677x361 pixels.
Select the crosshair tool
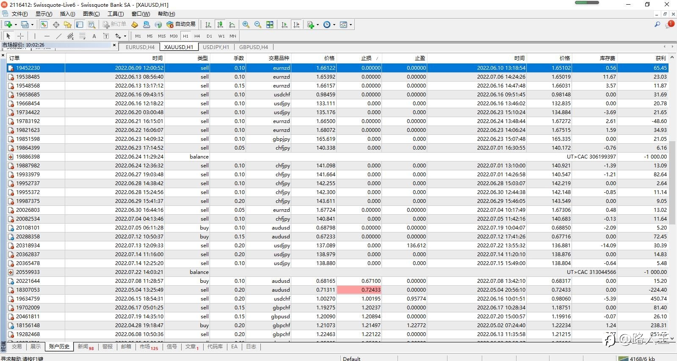20,36
